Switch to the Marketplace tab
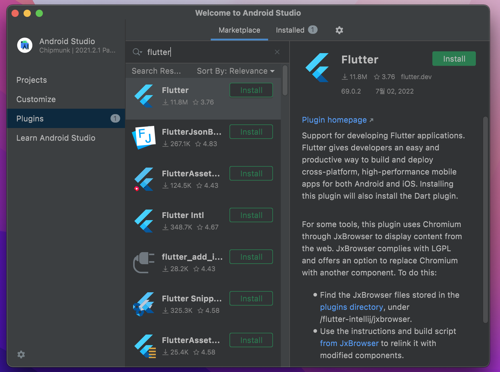The height and width of the screenshot is (372, 500). [239, 30]
